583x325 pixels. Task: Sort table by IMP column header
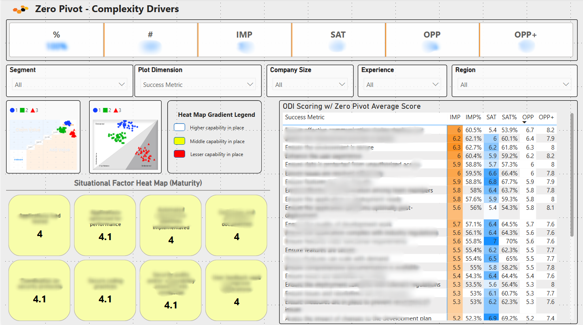(x=455, y=117)
